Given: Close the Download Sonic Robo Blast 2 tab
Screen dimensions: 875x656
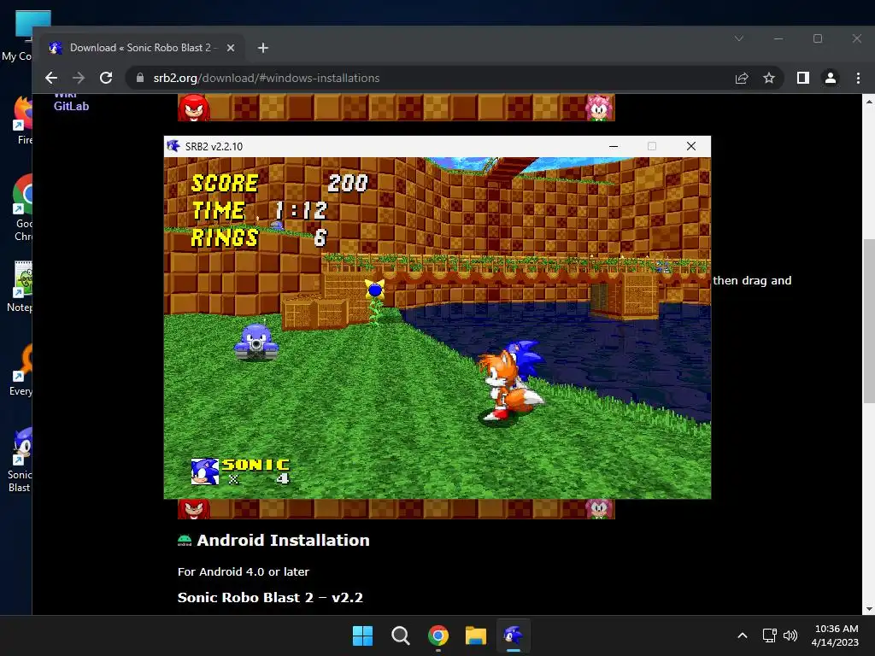Looking at the screenshot, I should point(231,48).
